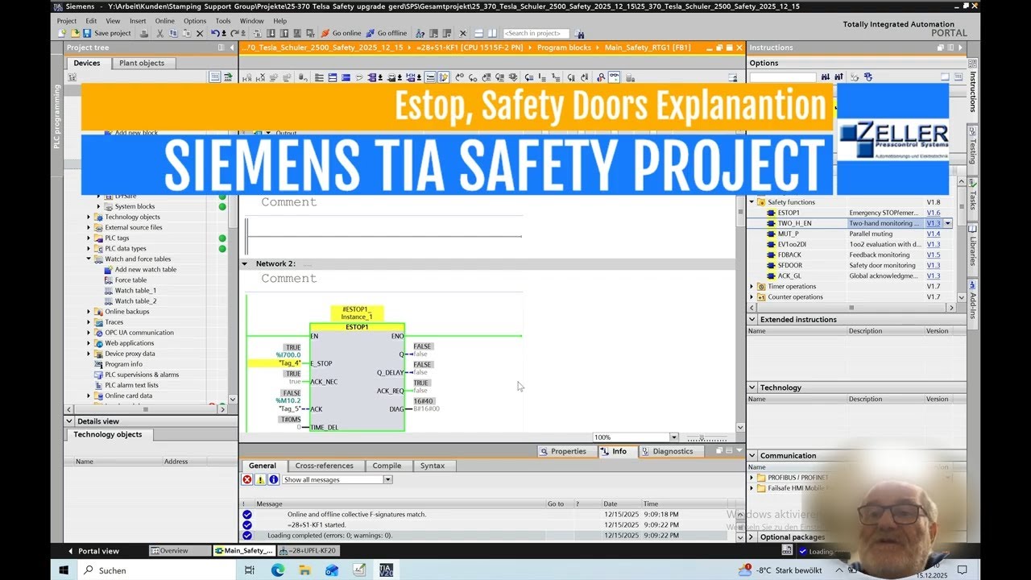The width and height of the screenshot is (1031, 580).
Task: Switch to the Plant objects tab
Action: (142, 63)
